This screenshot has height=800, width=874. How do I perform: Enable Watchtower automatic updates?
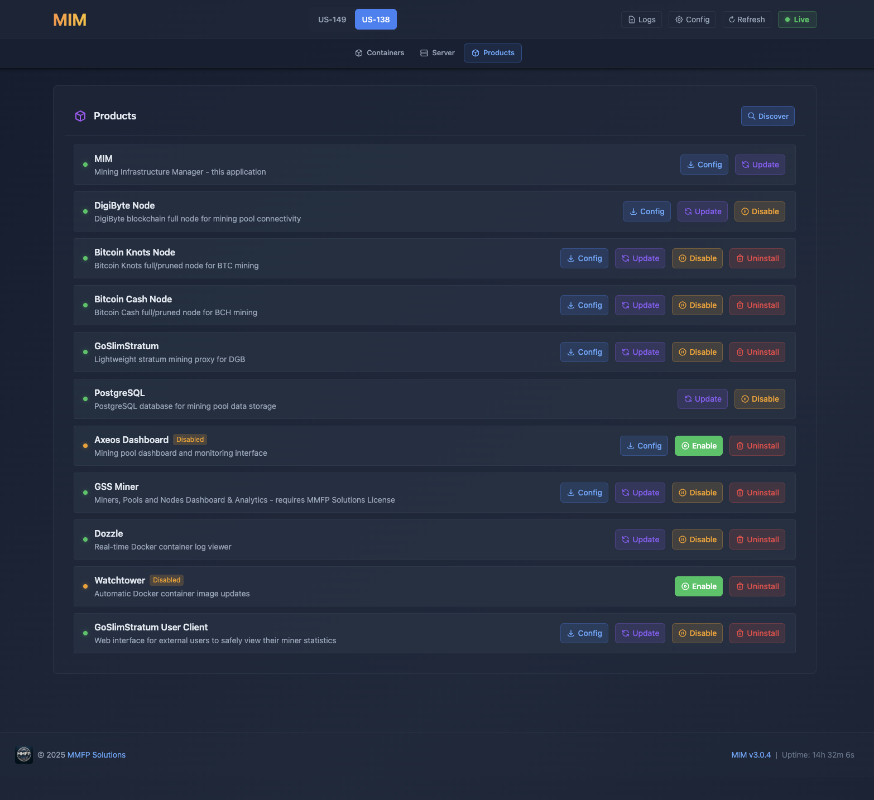pyautogui.click(x=698, y=586)
